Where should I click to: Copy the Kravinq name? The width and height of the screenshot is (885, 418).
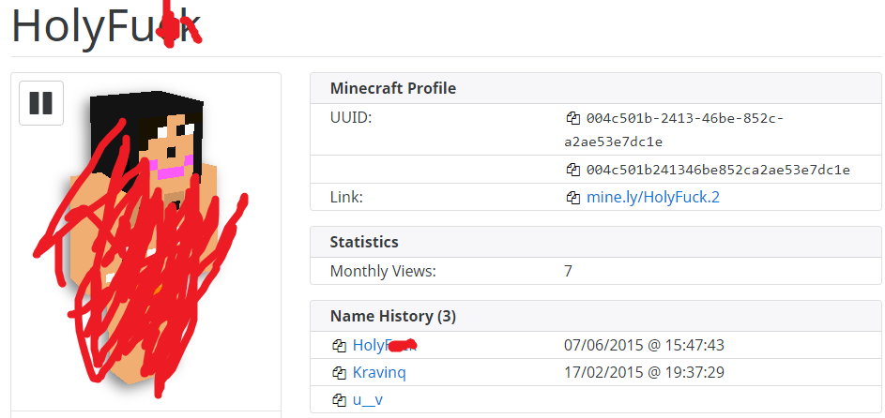click(x=339, y=372)
